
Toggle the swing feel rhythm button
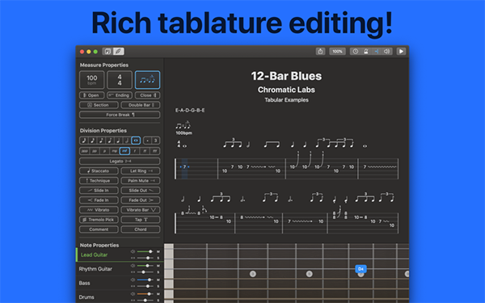click(x=148, y=80)
